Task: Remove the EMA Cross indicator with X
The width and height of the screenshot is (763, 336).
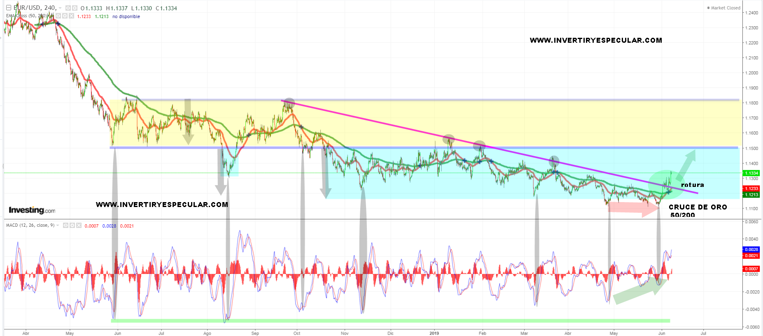Action: (x=71, y=16)
